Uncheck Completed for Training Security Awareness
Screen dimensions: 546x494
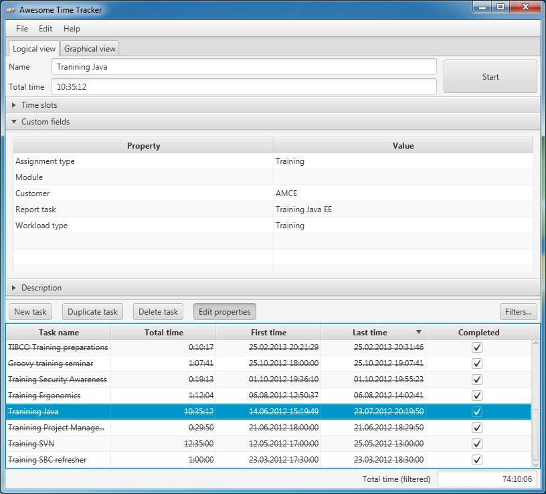tap(476, 380)
